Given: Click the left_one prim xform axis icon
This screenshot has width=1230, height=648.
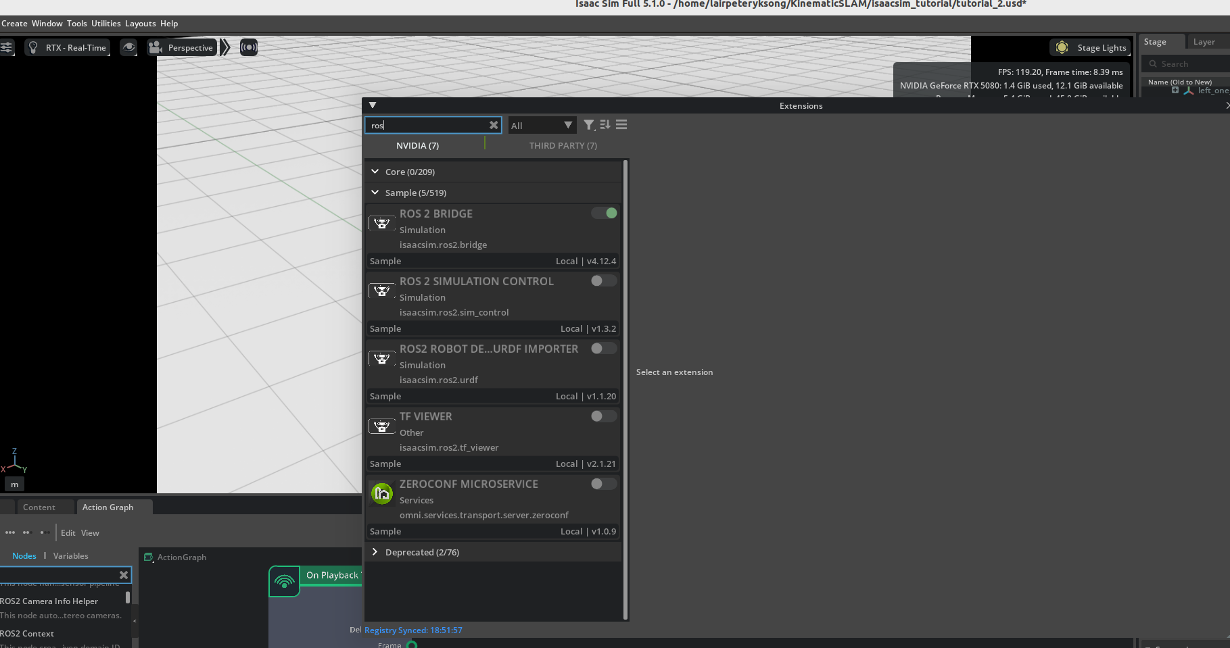Looking at the screenshot, I should coord(1188,90).
